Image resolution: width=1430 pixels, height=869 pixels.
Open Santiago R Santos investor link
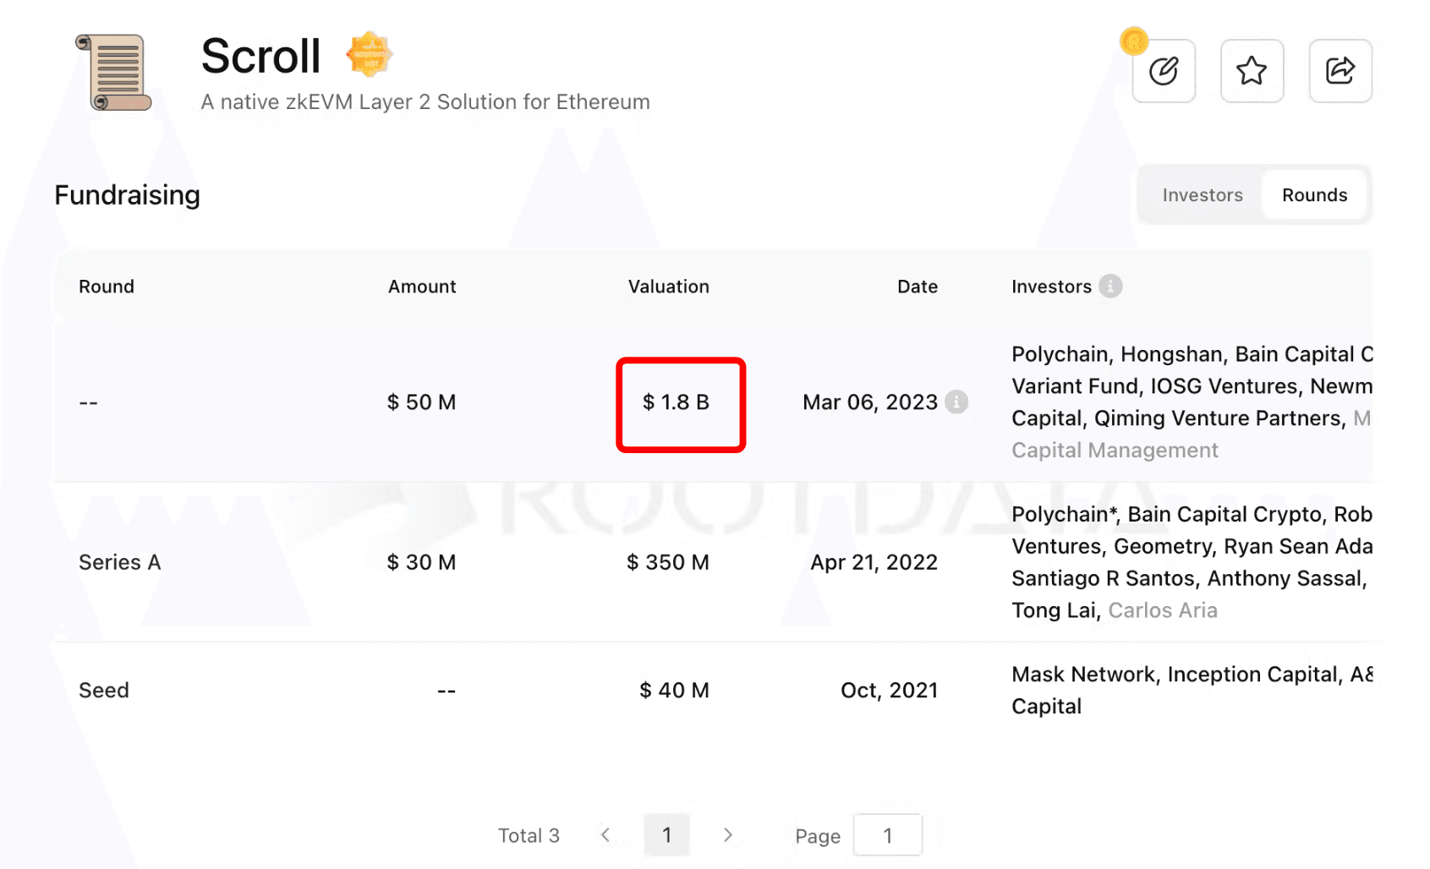coord(1104,579)
